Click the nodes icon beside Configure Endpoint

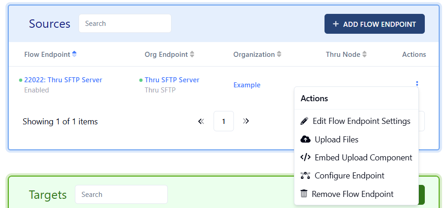pos(305,176)
